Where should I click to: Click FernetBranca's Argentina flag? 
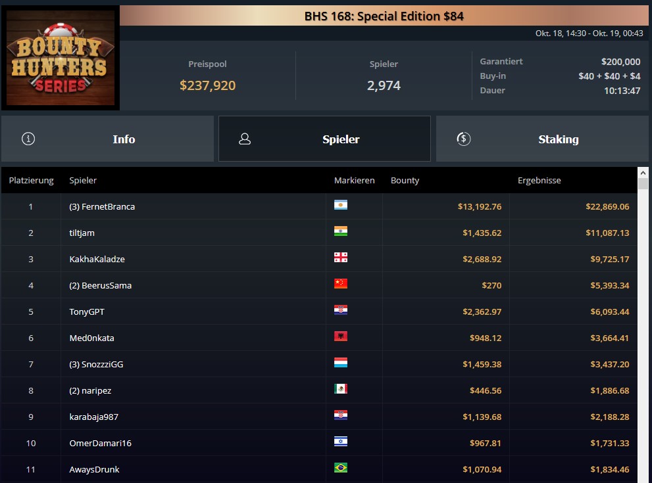pos(341,205)
